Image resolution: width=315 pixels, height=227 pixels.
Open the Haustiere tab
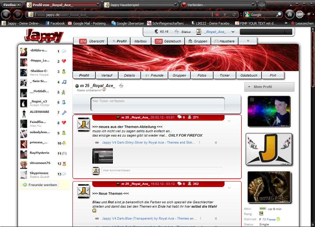[224, 41]
